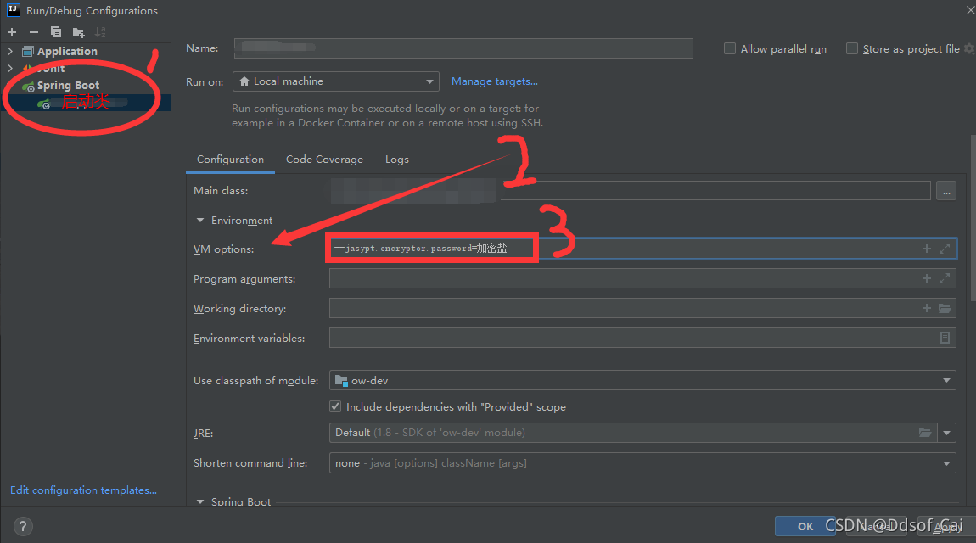Switch to the Code Coverage tab
Image resolution: width=976 pixels, height=543 pixels.
[x=324, y=160]
